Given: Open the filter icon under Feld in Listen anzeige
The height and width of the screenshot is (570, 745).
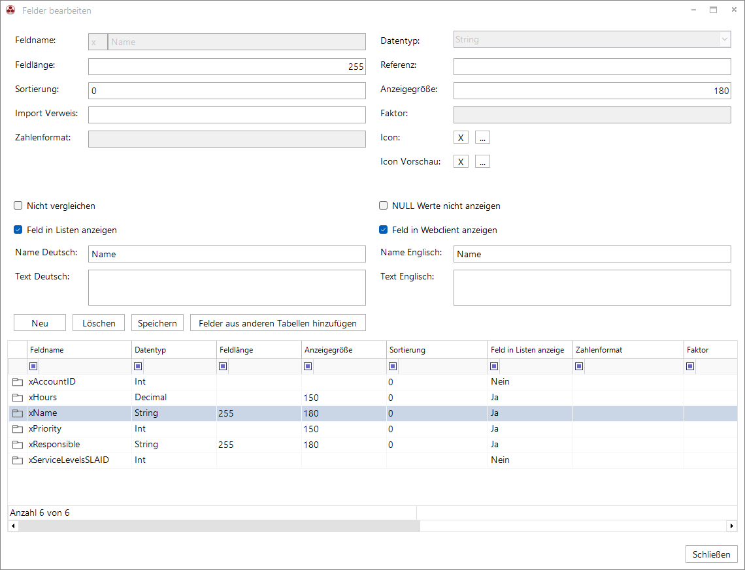Looking at the screenshot, I should click(x=494, y=366).
